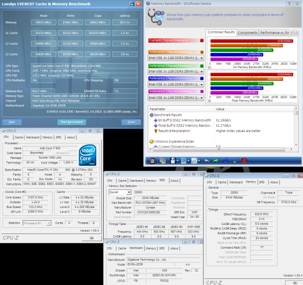Click the Benchmark Results tree icon
Viewport: 303px width, 285px height.
pyautogui.click(x=151, y=115)
